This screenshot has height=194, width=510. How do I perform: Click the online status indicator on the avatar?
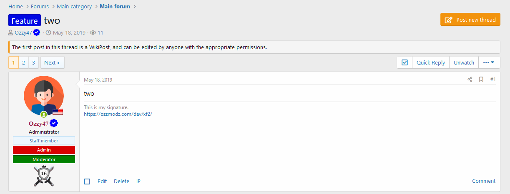(43, 114)
